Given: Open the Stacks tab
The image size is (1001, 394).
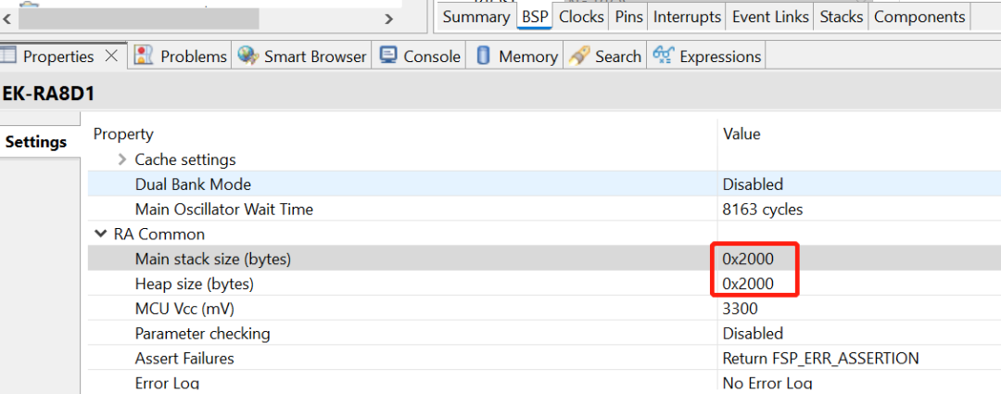Looking at the screenshot, I should [841, 17].
